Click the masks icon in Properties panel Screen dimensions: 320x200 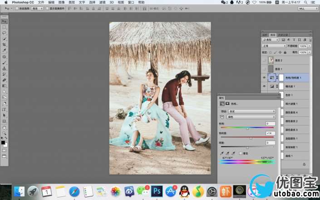click(227, 104)
